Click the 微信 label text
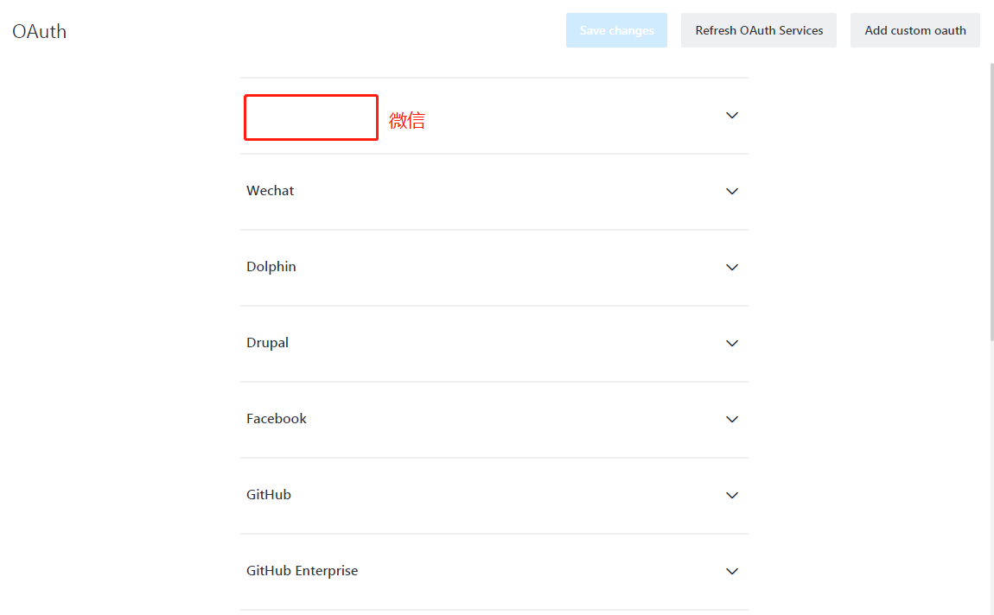 click(407, 119)
